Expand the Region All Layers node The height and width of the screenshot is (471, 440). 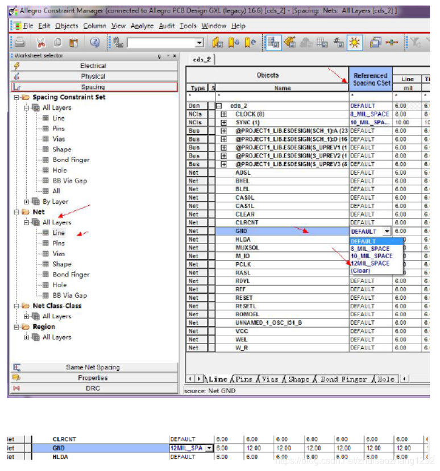pyautogui.click(x=26, y=337)
